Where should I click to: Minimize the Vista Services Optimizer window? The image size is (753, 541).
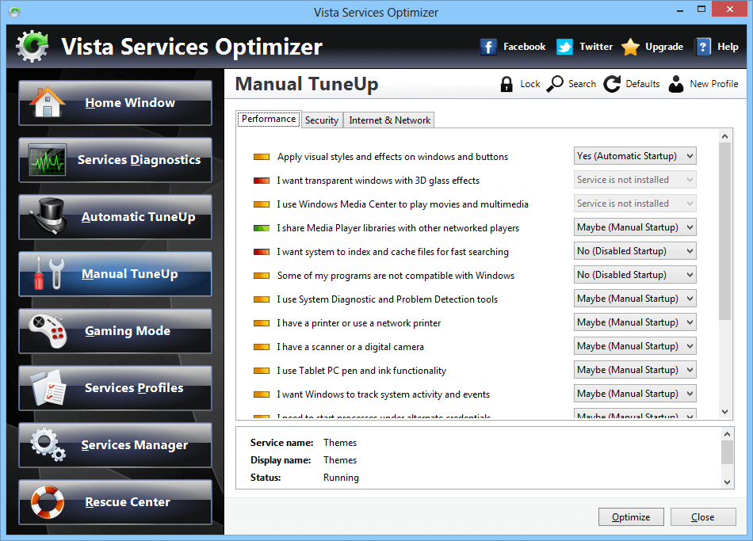[680, 10]
